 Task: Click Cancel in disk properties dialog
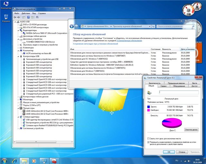182,152
